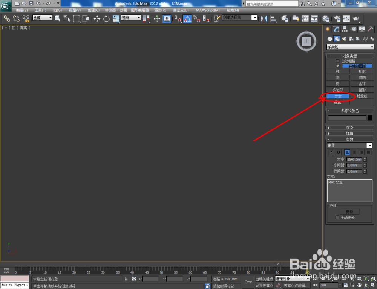
Task: Click the 星形 shape button
Action: tap(362, 90)
